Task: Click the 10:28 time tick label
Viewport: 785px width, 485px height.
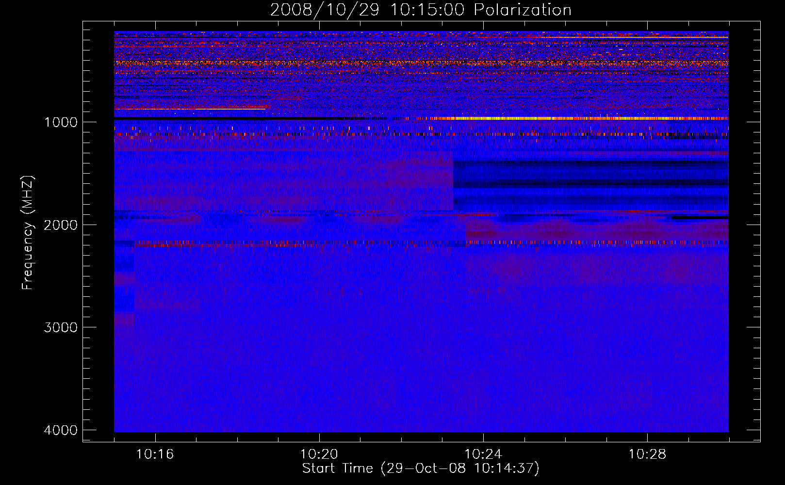Action: 648,454
